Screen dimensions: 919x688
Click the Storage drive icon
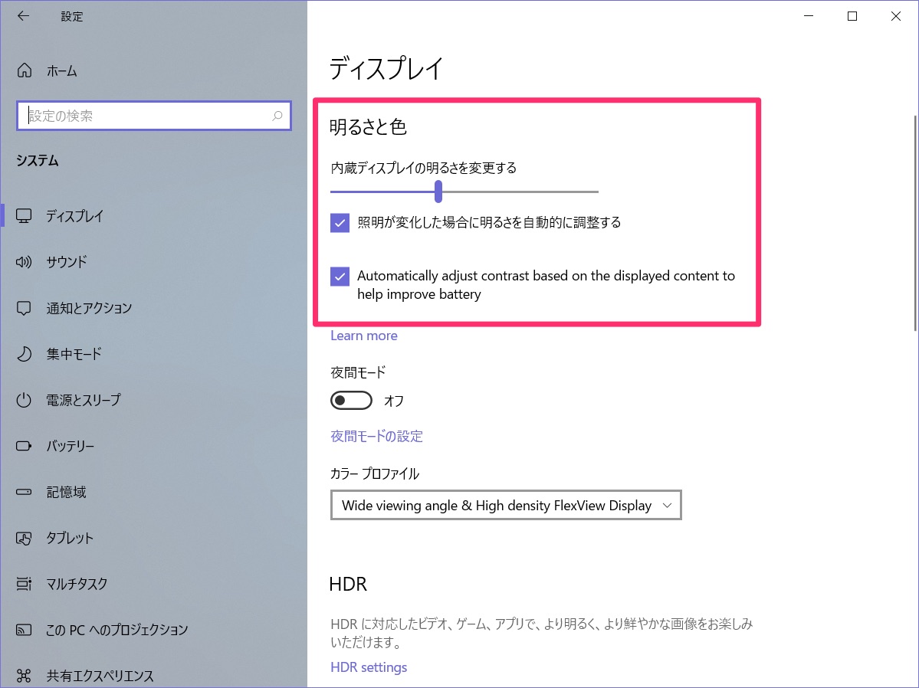pos(24,492)
